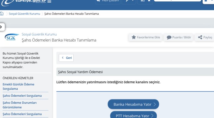
Task: Click the ÖNERİLEN HİZMETLER heading
Action: point(18,78)
